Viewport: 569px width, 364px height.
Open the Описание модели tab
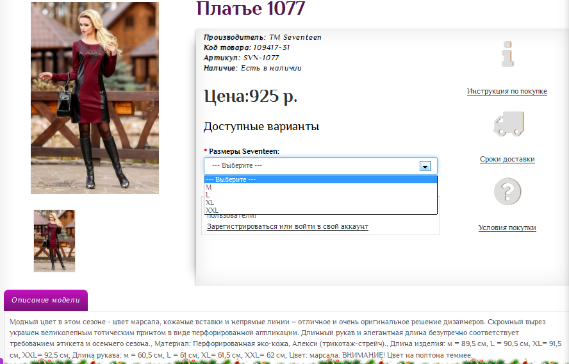45,300
